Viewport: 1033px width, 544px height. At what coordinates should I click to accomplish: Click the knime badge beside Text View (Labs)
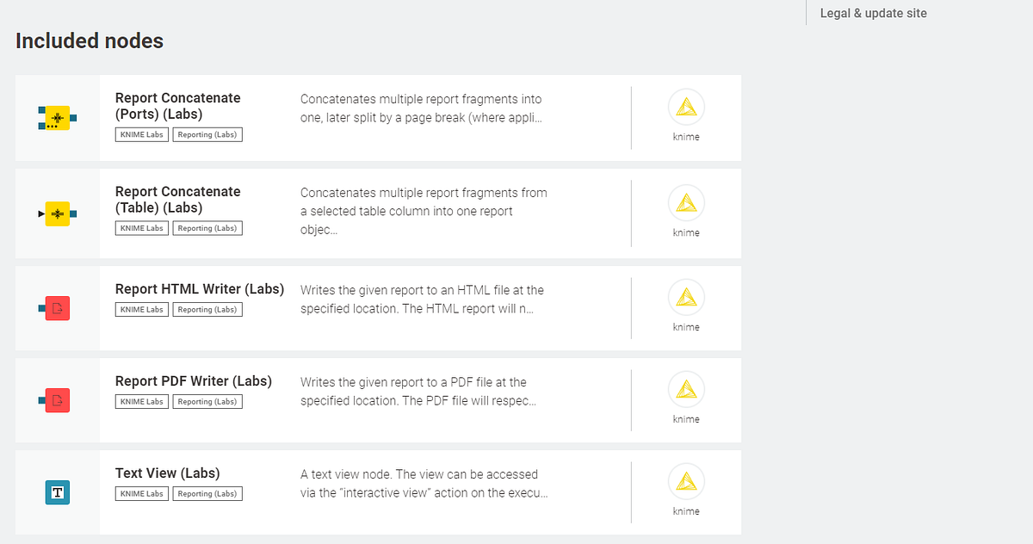[686, 481]
